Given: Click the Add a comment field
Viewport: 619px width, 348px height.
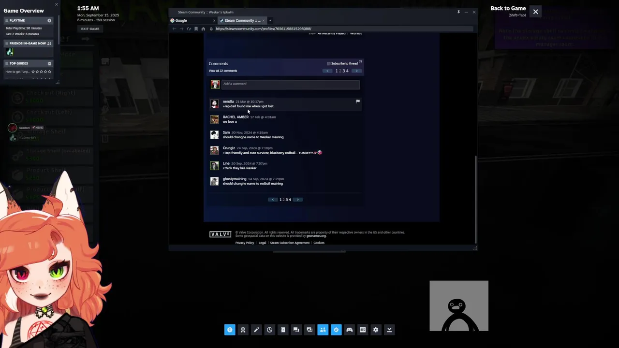Looking at the screenshot, I should [290, 84].
